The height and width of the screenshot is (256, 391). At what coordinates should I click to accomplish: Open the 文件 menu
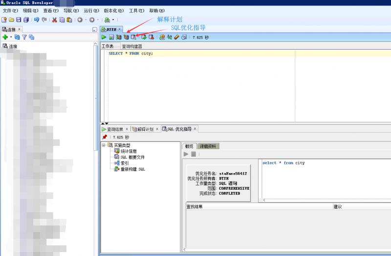pos(10,11)
